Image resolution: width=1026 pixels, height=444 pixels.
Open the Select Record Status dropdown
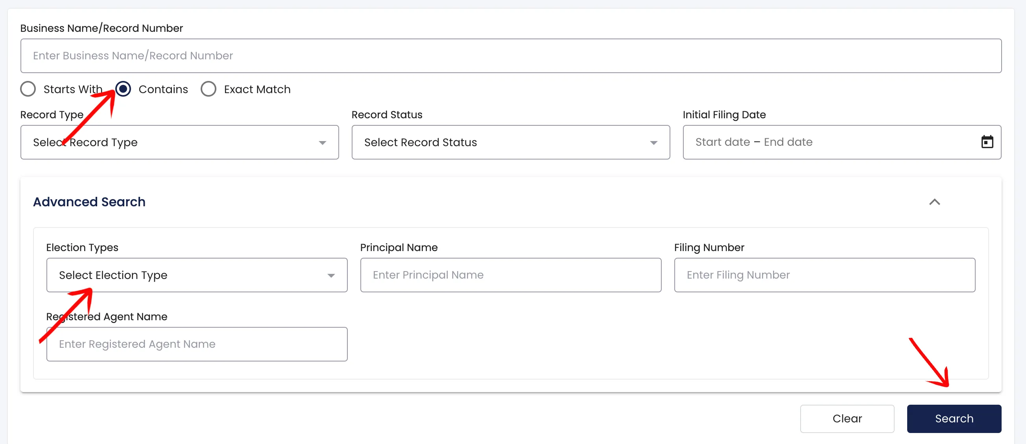511,142
